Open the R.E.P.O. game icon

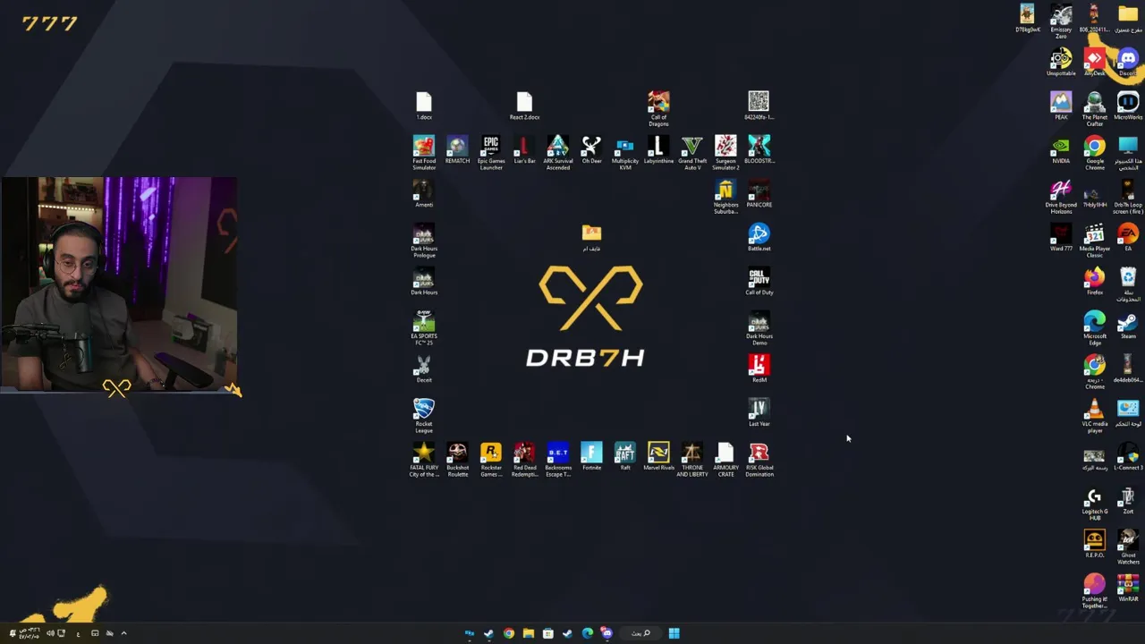click(1094, 544)
